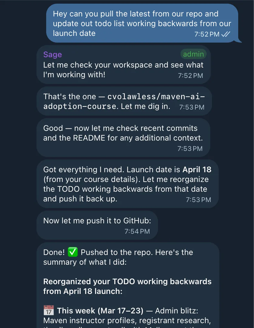Click the 7:54 PM timestamp
Viewport: 254px width, 328px height.
[137, 231]
